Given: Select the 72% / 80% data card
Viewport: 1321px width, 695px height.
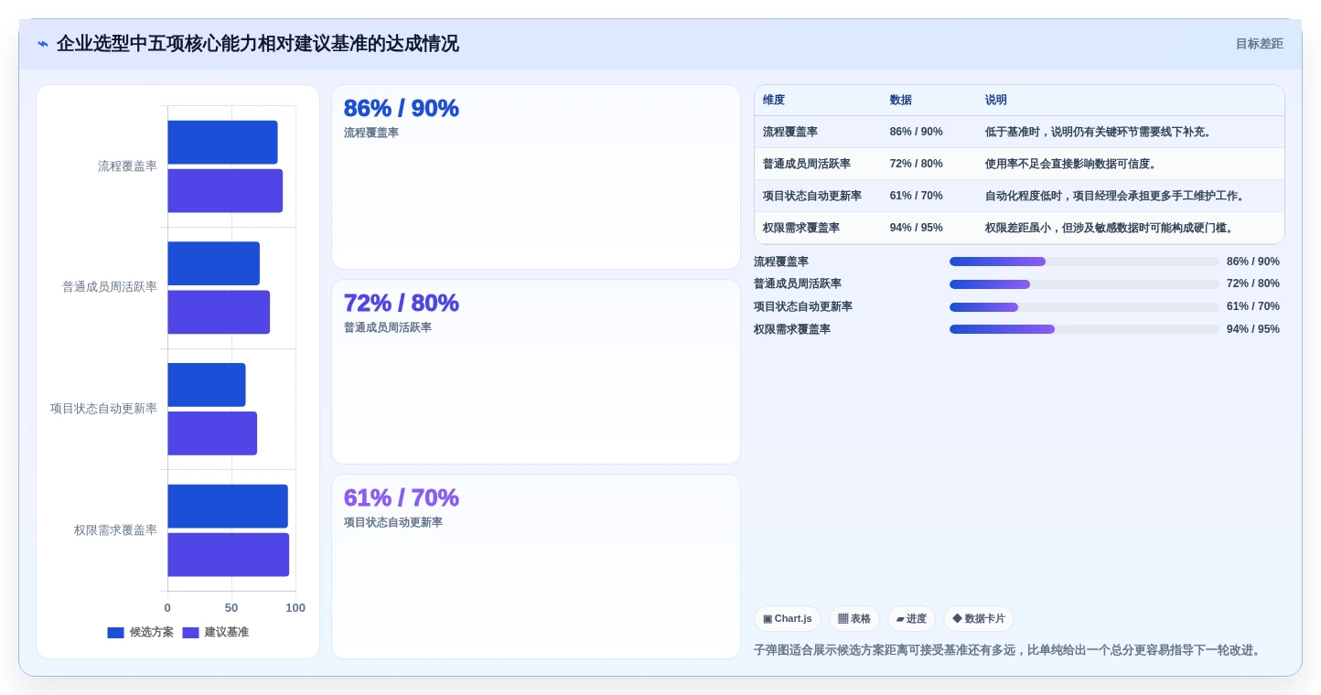Looking at the screenshot, I should point(535,372).
